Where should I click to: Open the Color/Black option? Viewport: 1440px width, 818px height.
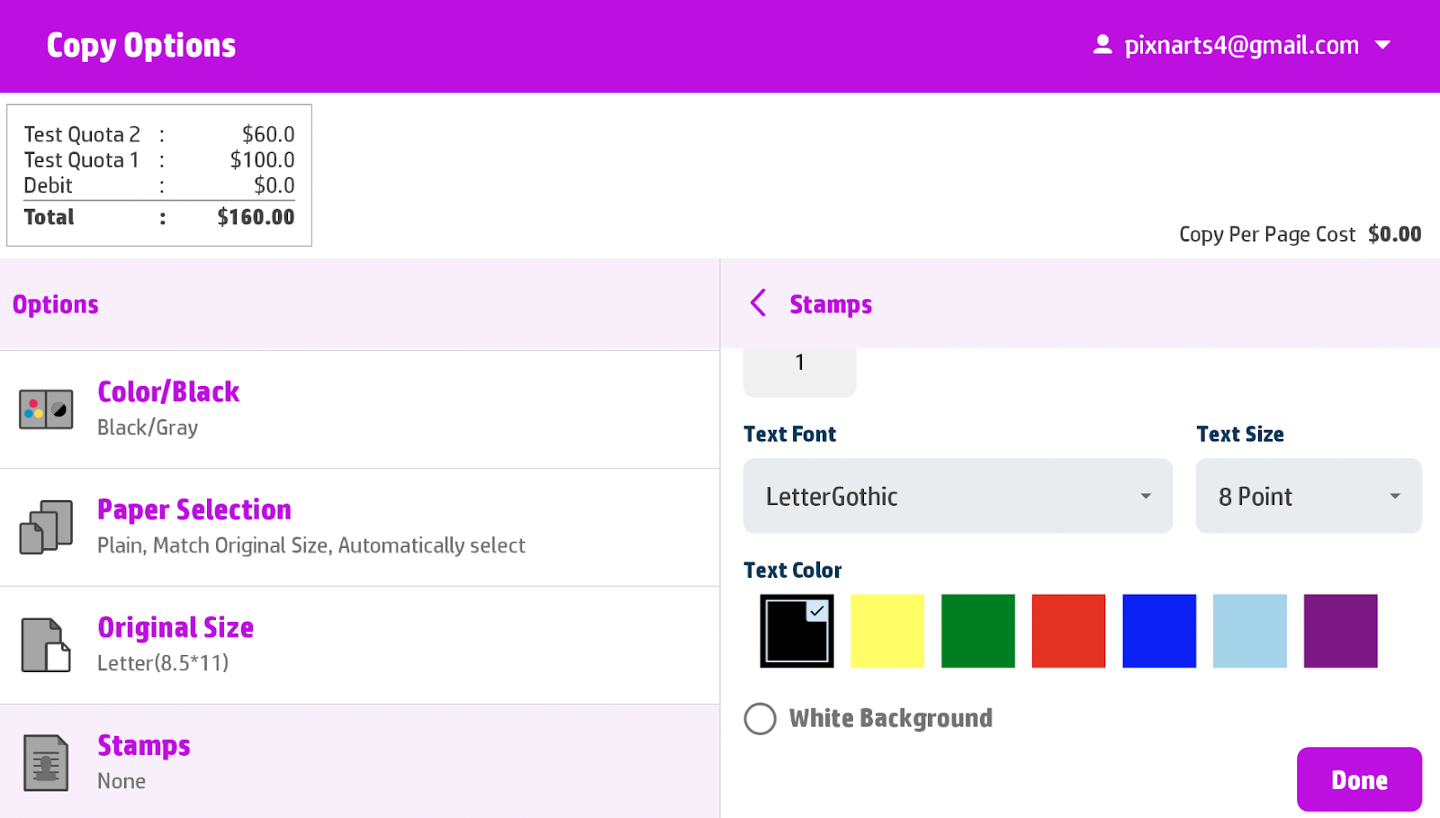[360, 409]
